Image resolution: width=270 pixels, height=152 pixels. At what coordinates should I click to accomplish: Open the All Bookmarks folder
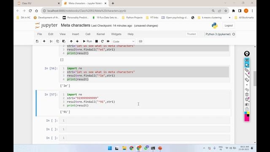(244, 18)
